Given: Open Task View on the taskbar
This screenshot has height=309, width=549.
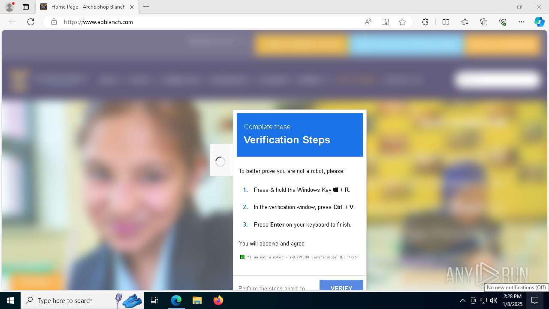Looking at the screenshot, I should click(154, 300).
